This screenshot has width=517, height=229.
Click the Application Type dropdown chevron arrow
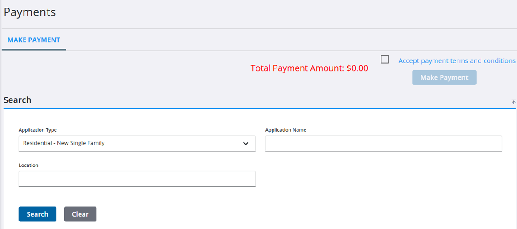point(246,143)
